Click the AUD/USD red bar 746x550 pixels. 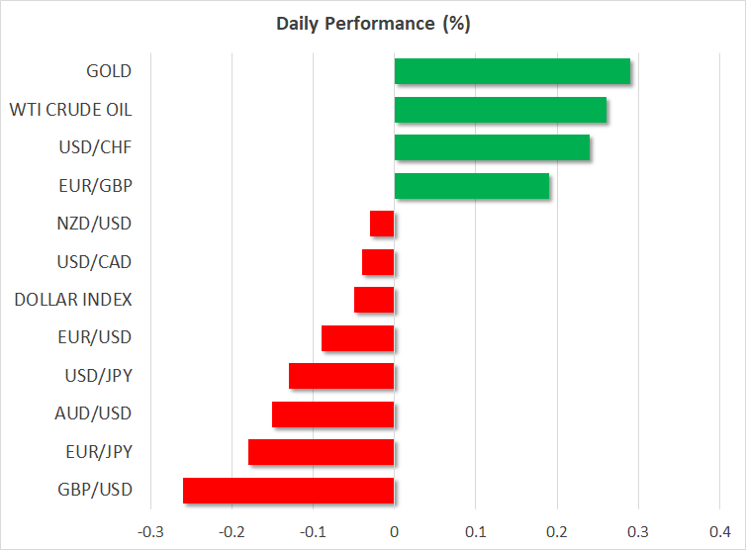[333, 414]
